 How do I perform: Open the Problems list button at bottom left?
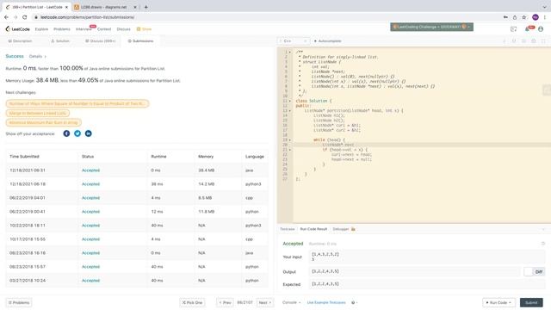pyautogui.click(x=19, y=302)
